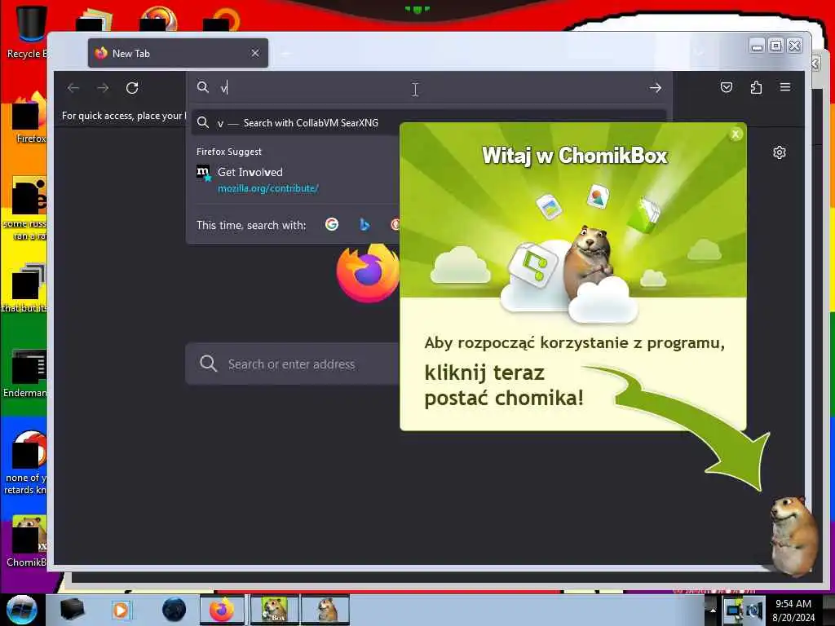835x626 pixels.
Task: Select the New Tab tab
Action: (x=178, y=53)
